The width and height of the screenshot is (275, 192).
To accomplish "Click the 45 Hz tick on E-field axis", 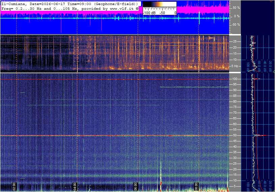I will tap(235, 141).
